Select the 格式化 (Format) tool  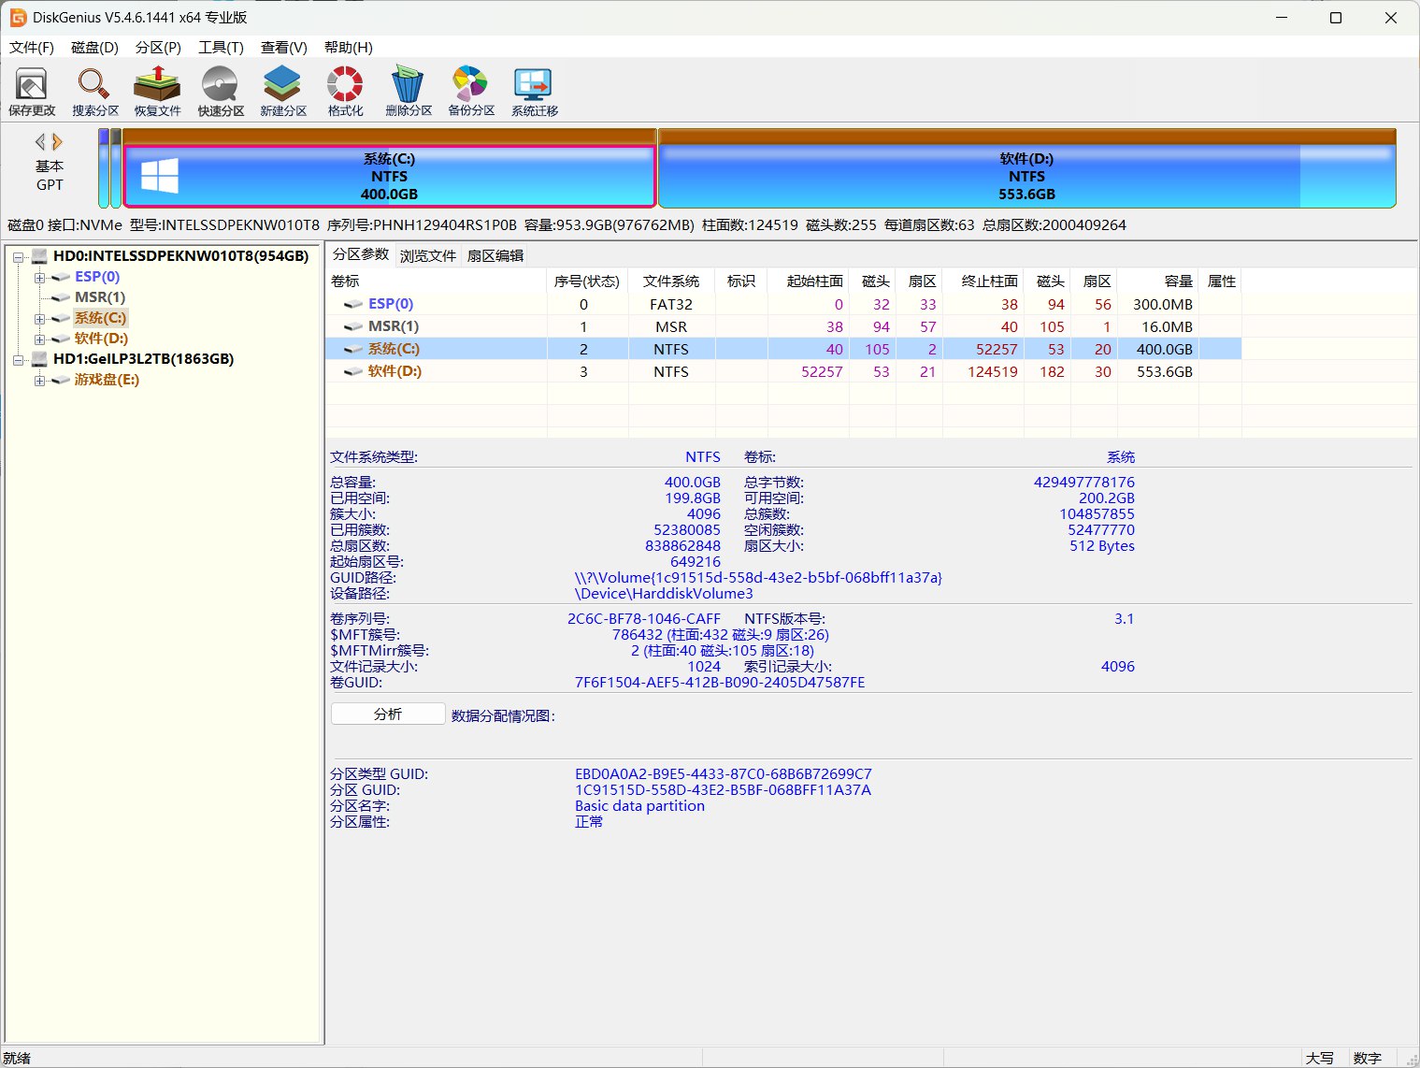(344, 90)
